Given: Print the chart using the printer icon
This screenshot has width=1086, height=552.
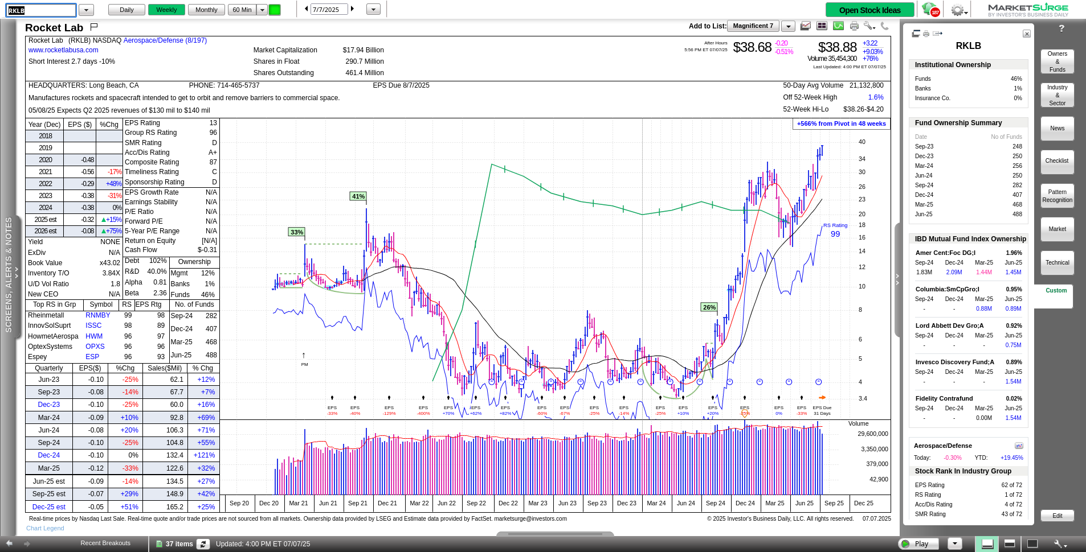Looking at the screenshot, I should 854,26.
